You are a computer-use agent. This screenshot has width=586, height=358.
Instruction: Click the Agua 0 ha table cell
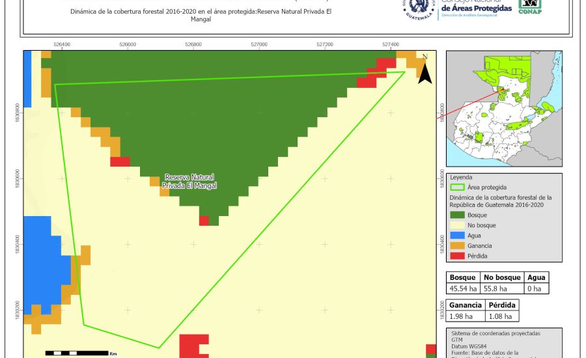tap(537, 288)
